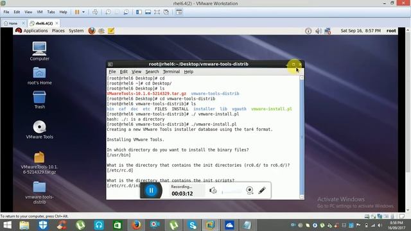Toggle the VMware library sidebar view
411x231 pixels.
139,12
